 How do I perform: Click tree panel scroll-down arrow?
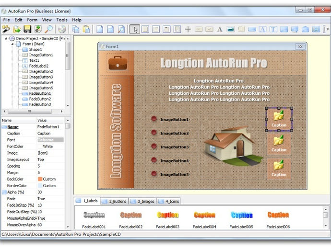point(68,105)
